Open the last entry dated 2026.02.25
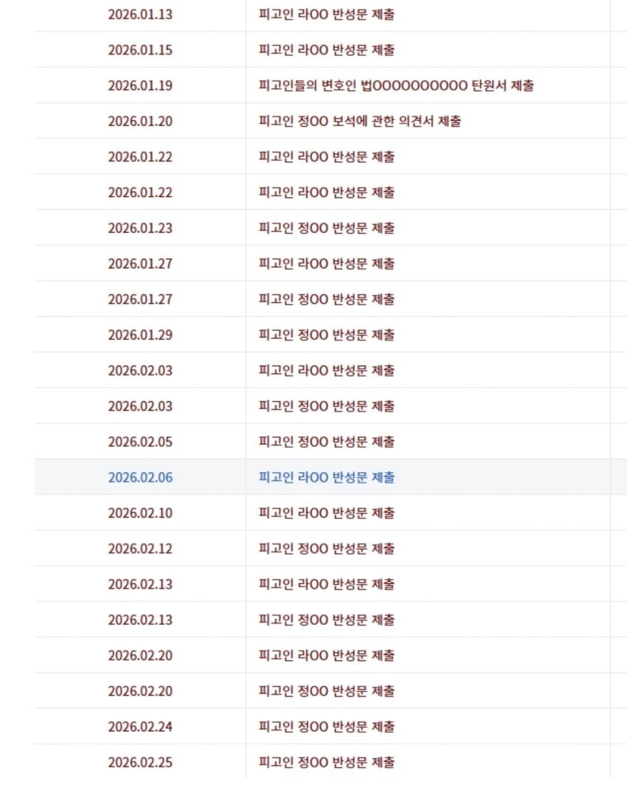Viewport: 627px width, 793px height. [x=326, y=762]
